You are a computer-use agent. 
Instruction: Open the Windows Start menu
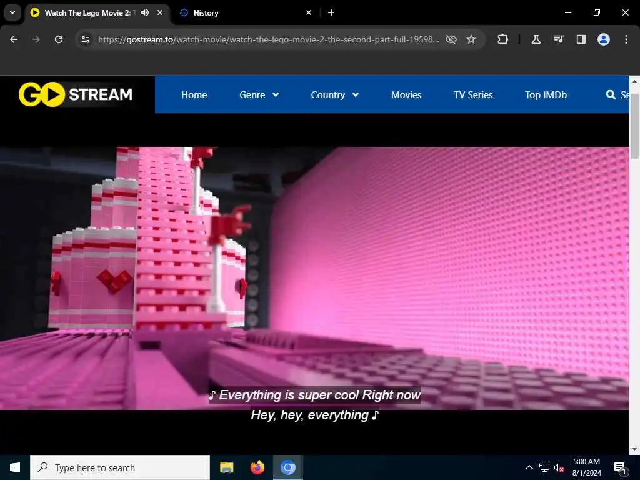pyautogui.click(x=15, y=467)
